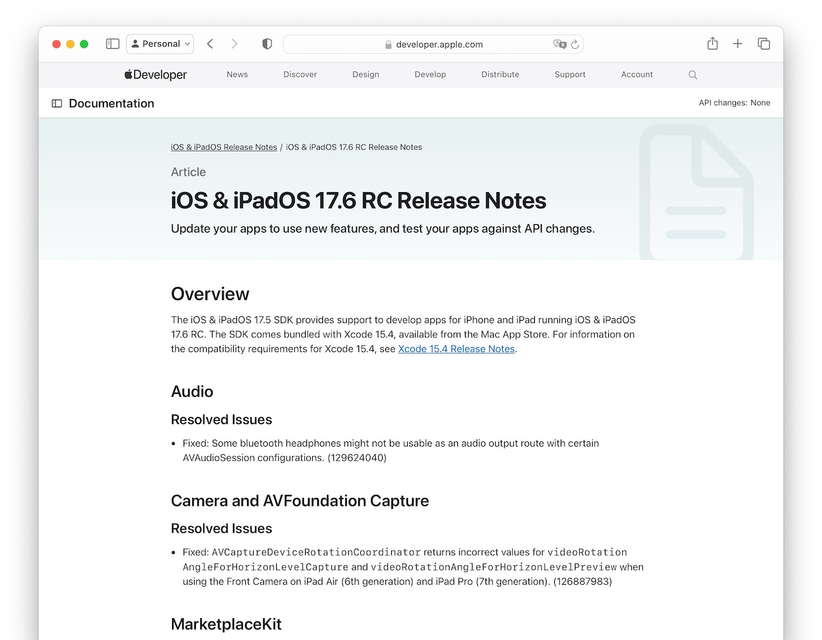Open the Design menu item
The image size is (822, 640).
(365, 75)
